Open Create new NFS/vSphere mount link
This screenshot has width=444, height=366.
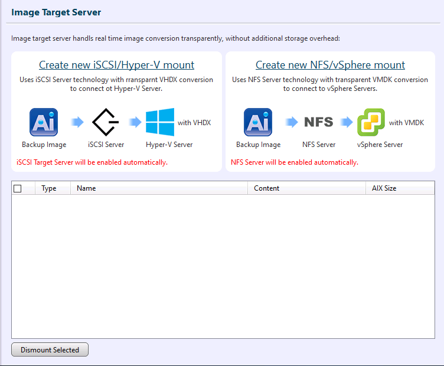coord(330,65)
